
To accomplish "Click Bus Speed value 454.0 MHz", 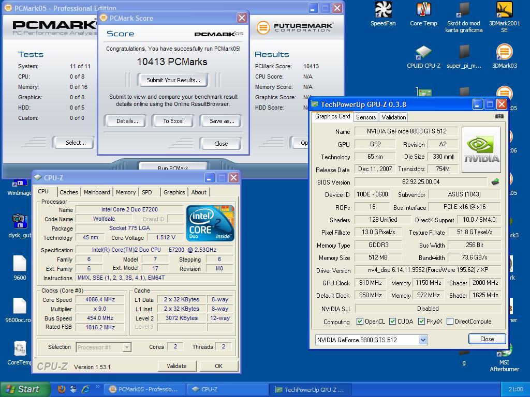I will [x=100, y=318].
